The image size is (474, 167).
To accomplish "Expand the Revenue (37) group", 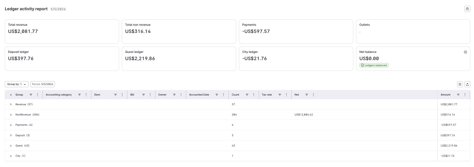I will 11,104.
